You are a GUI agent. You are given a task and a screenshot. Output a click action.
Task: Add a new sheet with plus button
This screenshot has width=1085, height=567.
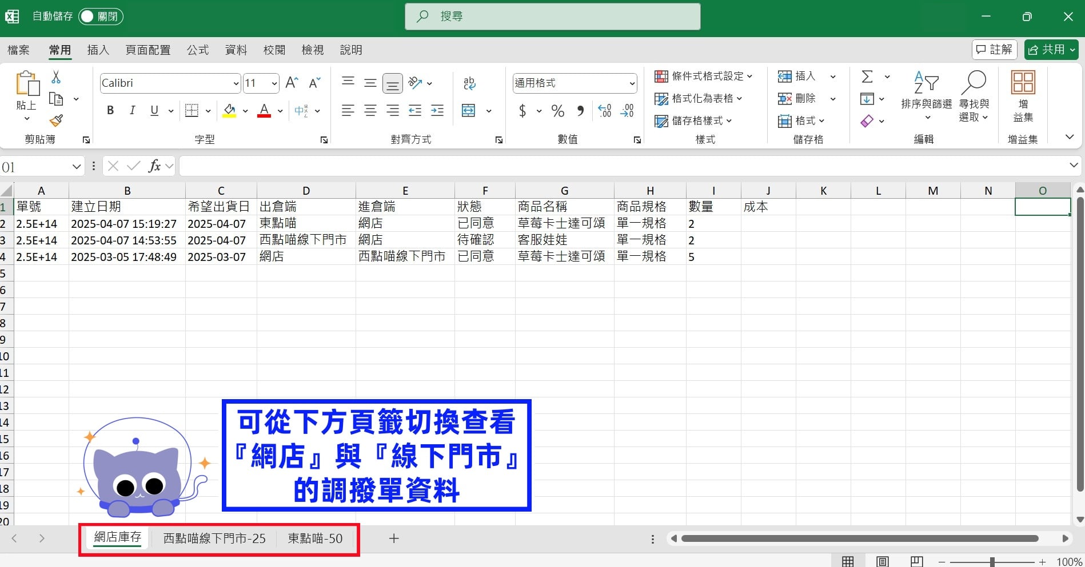[394, 538]
